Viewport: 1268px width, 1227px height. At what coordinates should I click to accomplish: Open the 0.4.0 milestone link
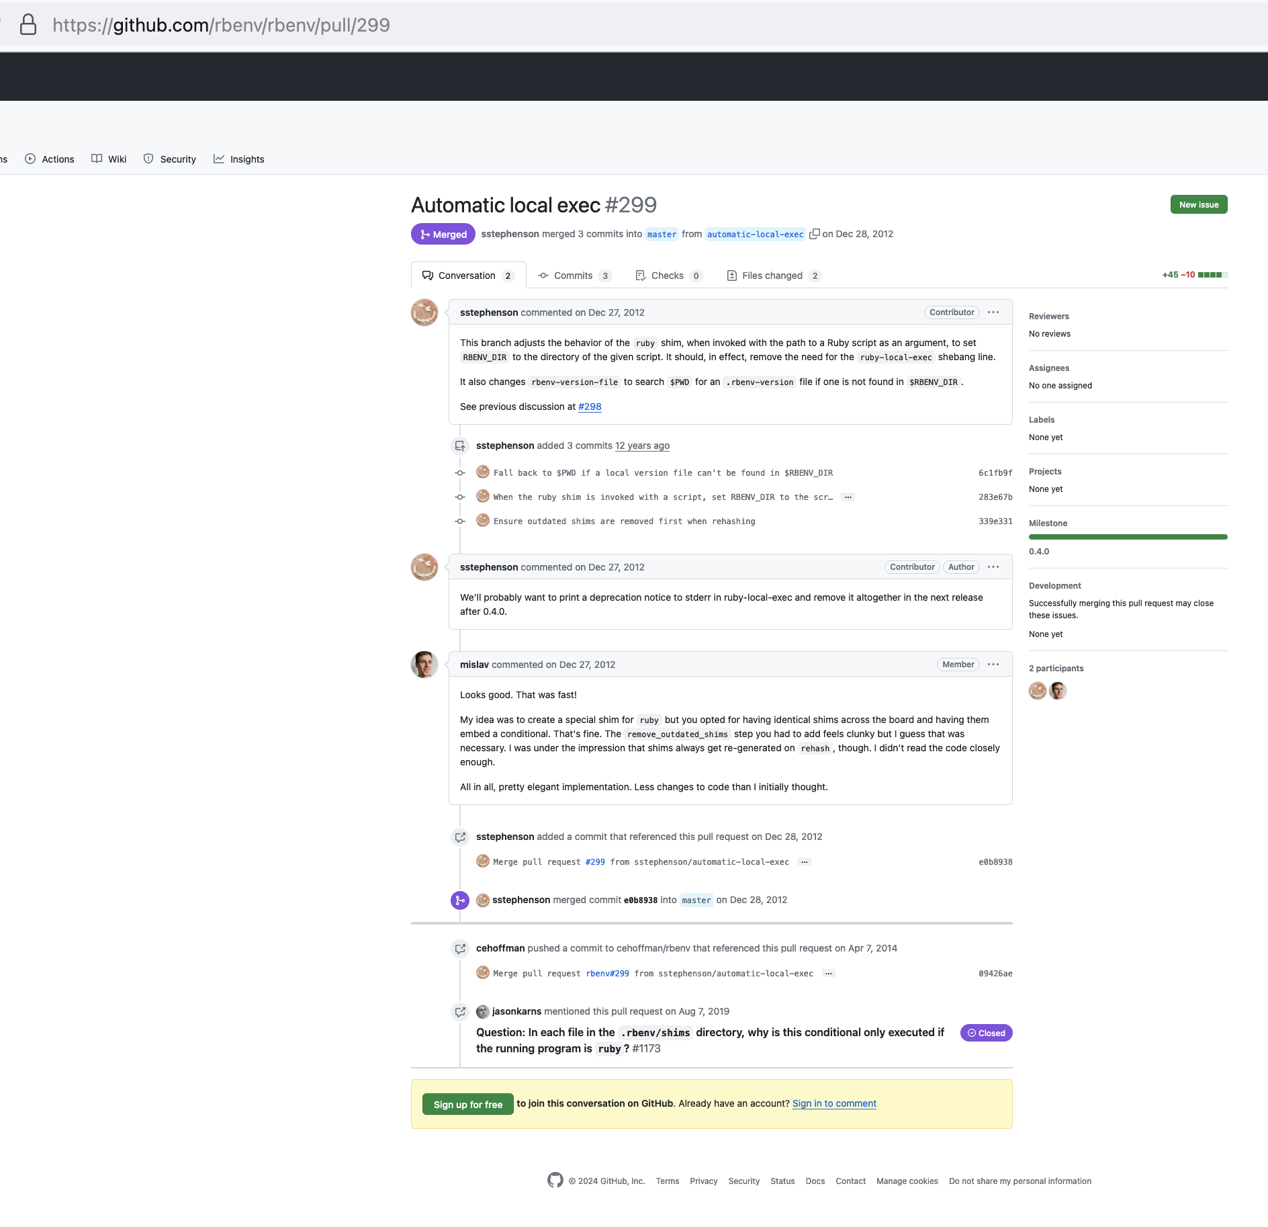1039,551
